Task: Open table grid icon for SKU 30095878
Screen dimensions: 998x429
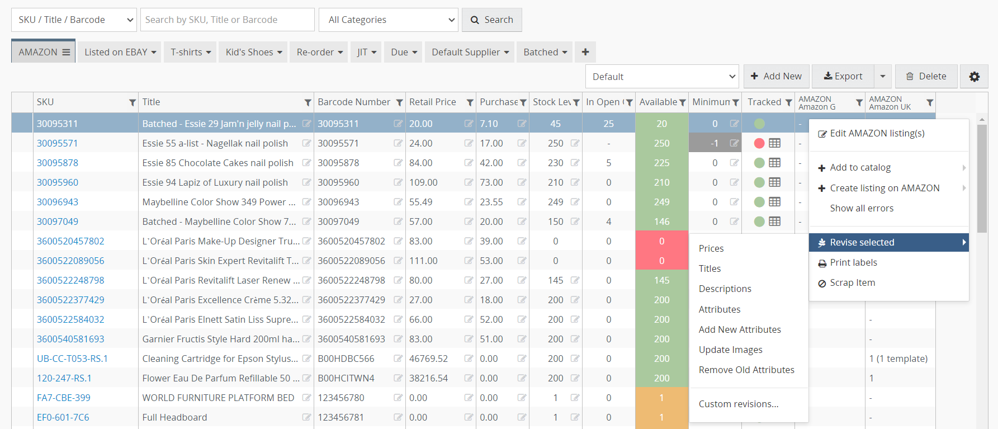Action: 774,163
